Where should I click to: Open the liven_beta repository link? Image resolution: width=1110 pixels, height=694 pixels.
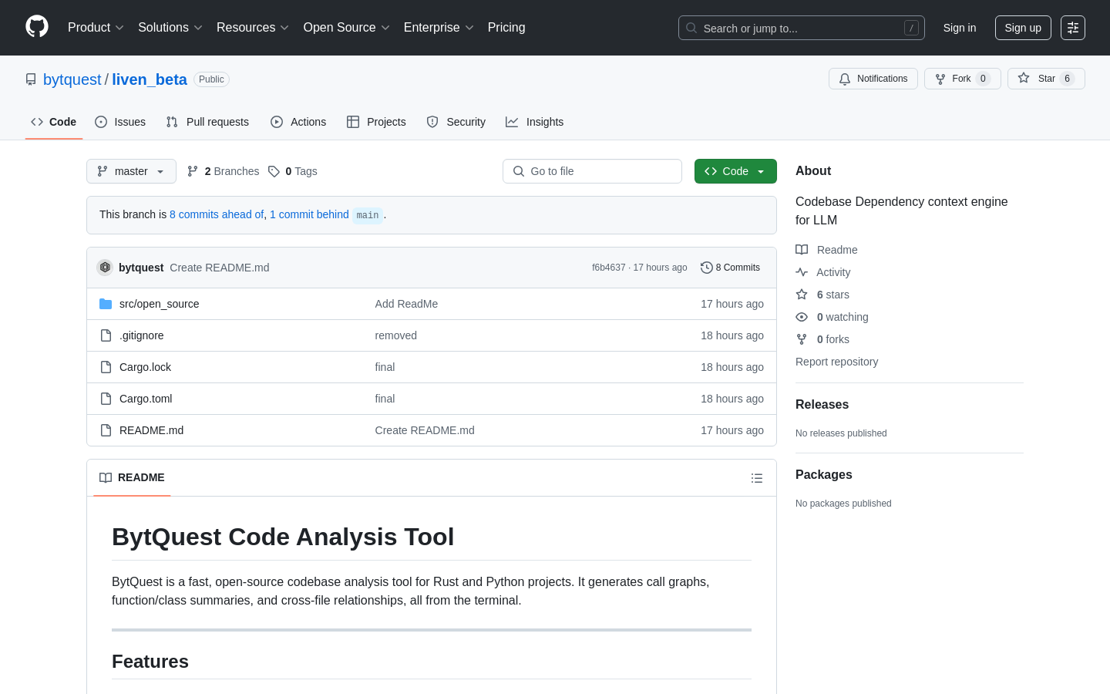pyautogui.click(x=150, y=79)
